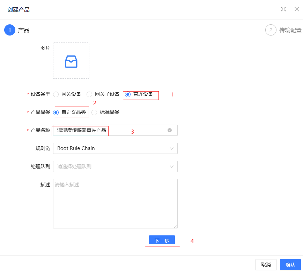Click the step 2 circle icon

(x=271, y=30)
